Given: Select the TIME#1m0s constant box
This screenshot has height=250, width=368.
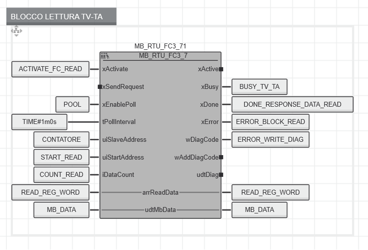Looking at the screenshot, I should click(39, 122).
